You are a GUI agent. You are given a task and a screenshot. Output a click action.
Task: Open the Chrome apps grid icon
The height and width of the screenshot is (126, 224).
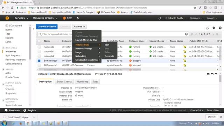(3, 12)
